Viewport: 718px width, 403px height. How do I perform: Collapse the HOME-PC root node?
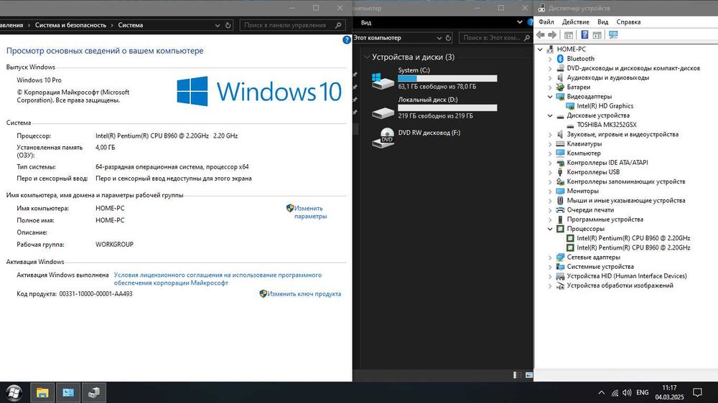(541, 49)
